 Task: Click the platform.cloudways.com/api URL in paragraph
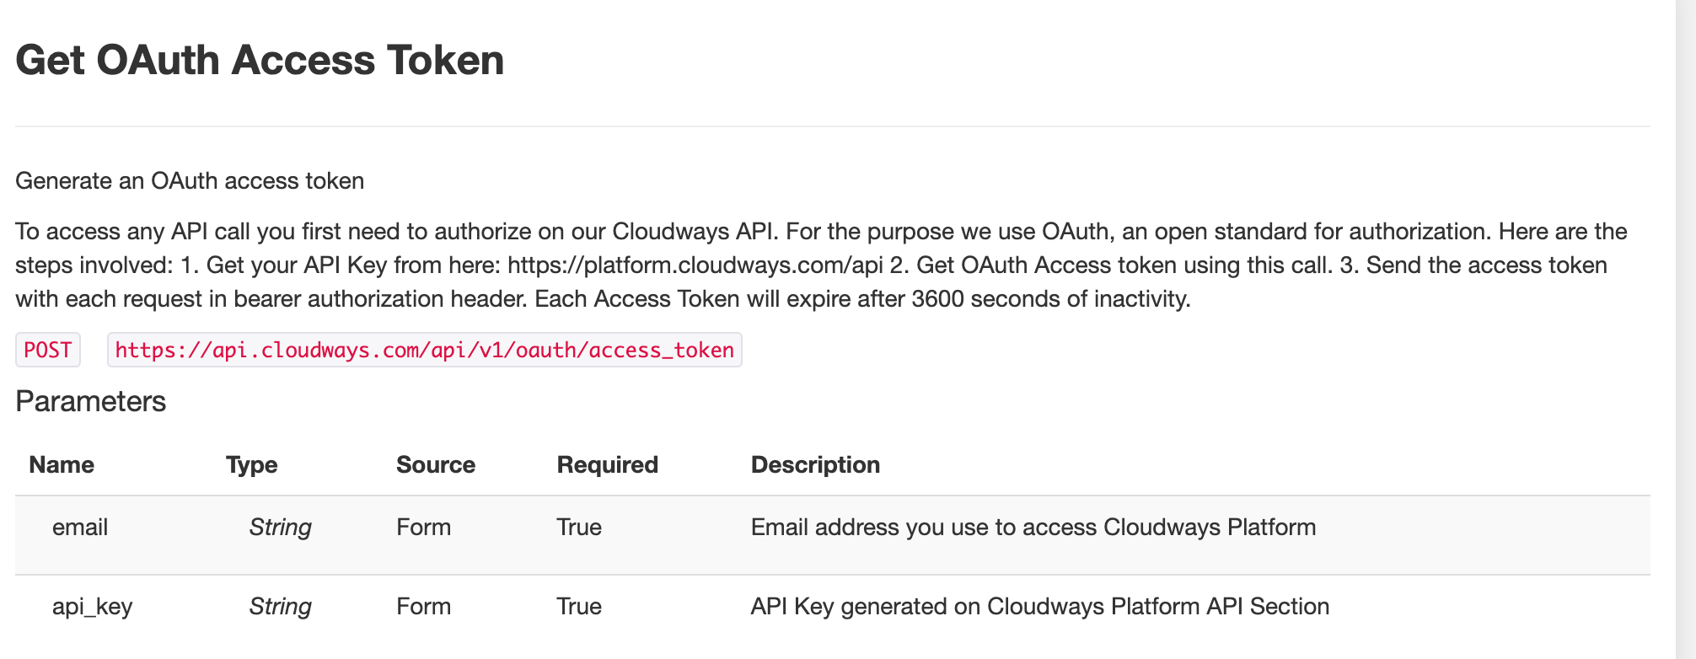[695, 265]
